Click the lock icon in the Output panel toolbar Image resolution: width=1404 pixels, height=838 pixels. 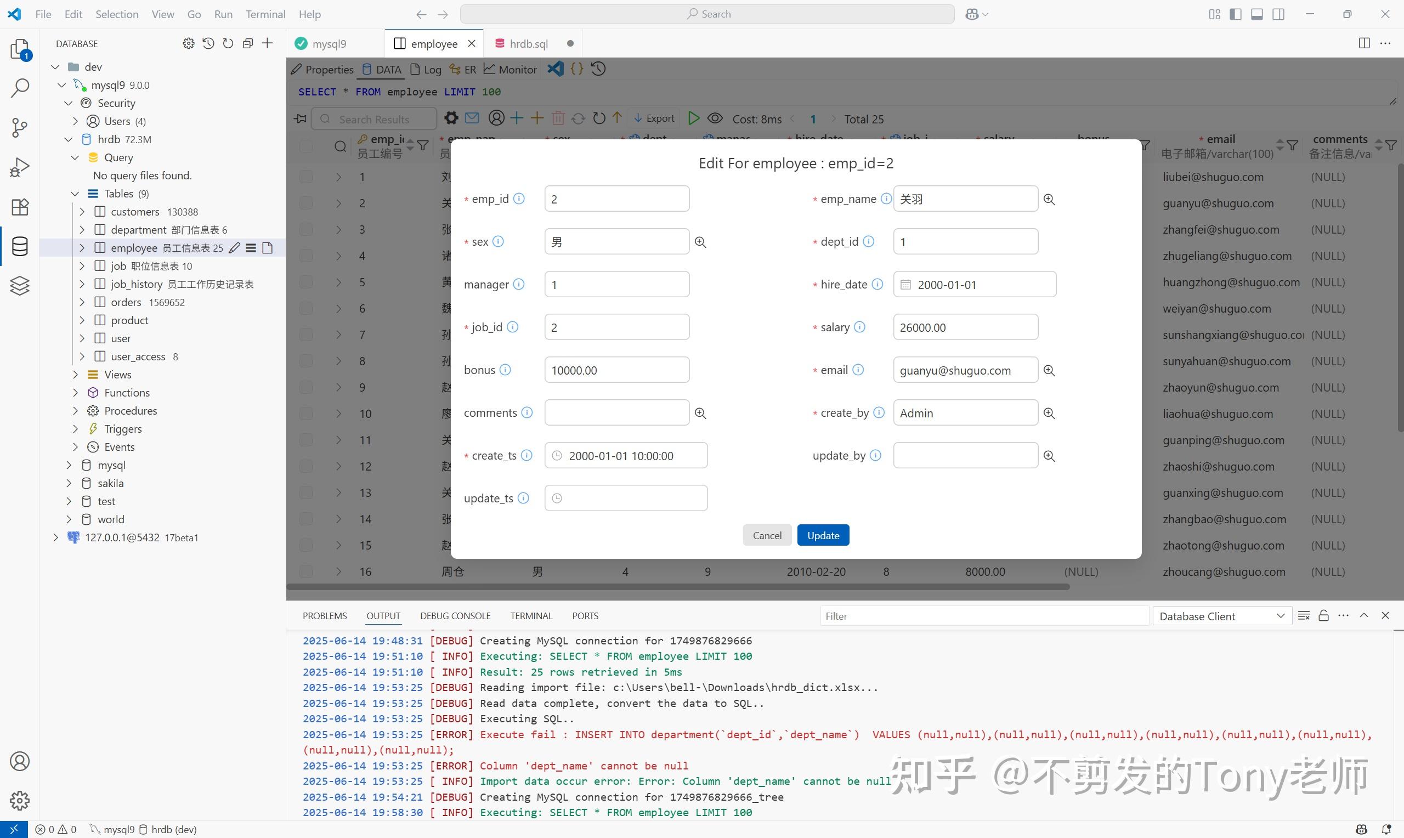[1323, 615]
